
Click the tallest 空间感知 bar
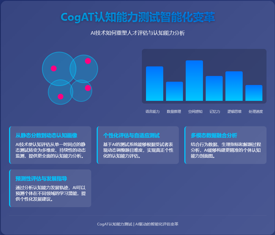coord(194,81)
